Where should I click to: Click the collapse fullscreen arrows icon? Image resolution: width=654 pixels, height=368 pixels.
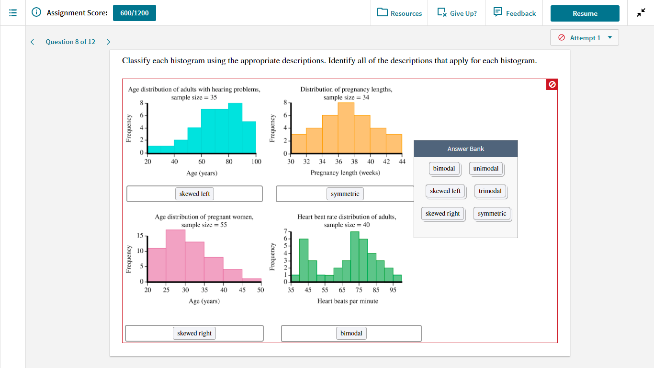click(641, 12)
